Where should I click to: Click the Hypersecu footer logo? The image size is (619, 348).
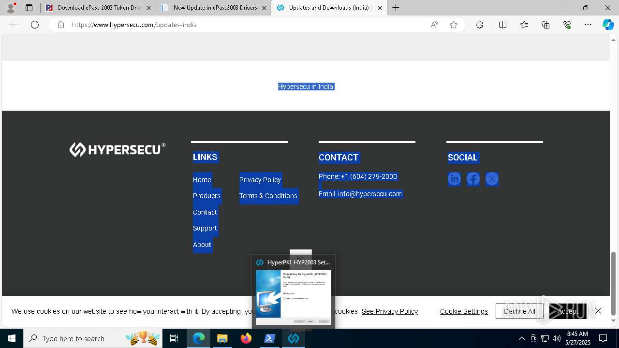(x=117, y=149)
